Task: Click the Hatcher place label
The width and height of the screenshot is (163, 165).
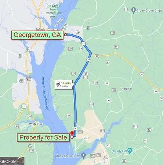Action: [x=127, y=89]
